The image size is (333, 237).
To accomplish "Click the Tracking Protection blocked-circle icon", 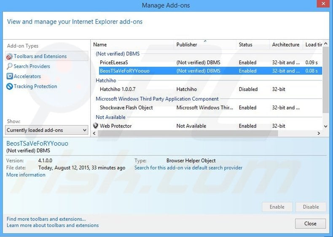I will point(10,86).
